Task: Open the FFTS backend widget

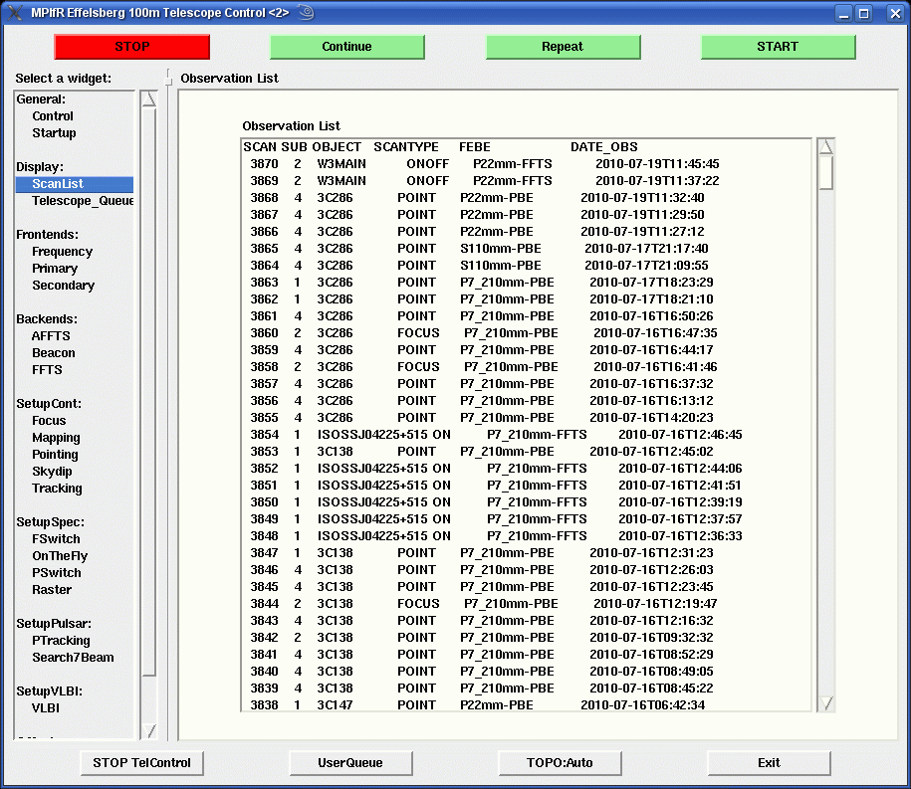Action: pyautogui.click(x=47, y=370)
